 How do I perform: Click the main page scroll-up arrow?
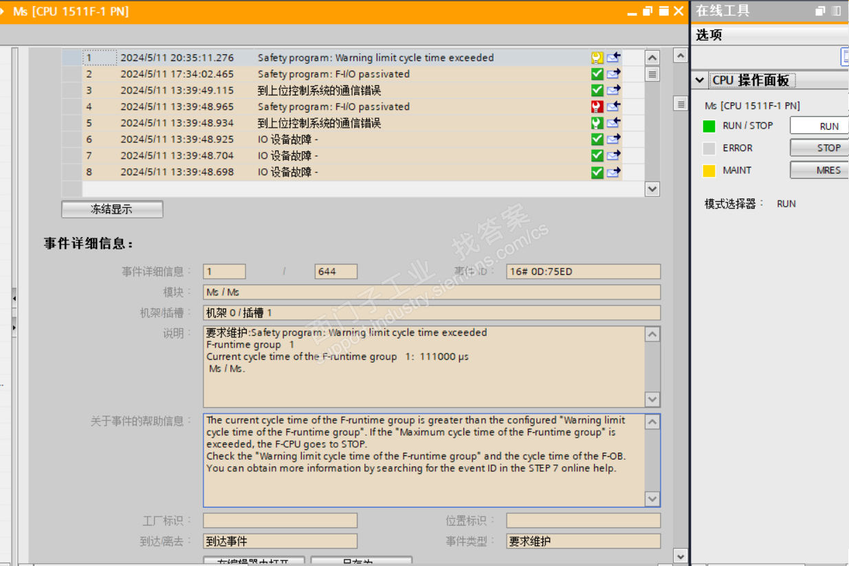coord(681,56)
